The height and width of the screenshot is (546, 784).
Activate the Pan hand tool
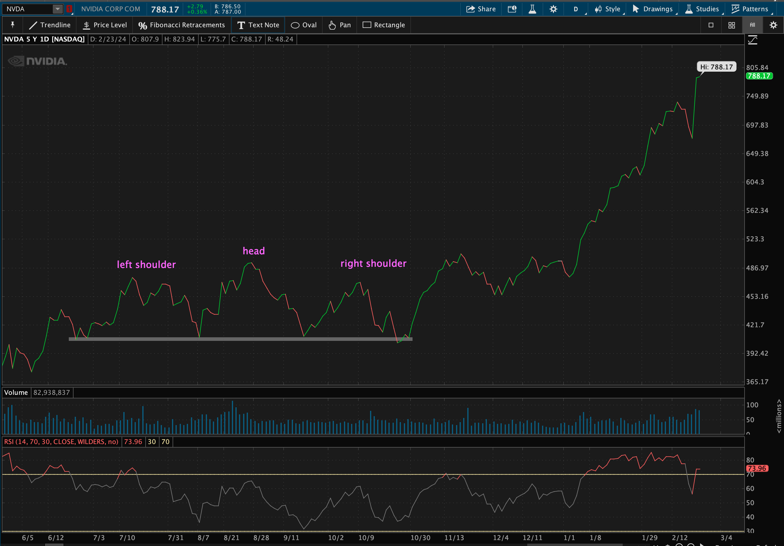click(340, 25)
